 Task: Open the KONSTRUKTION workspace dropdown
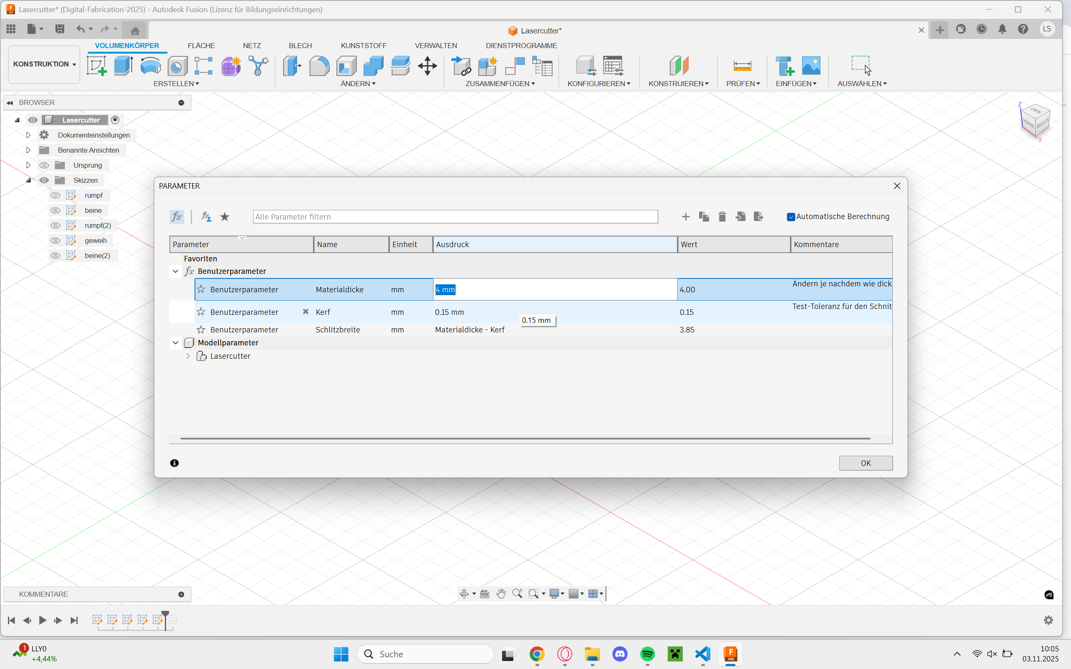coord(44,64)
